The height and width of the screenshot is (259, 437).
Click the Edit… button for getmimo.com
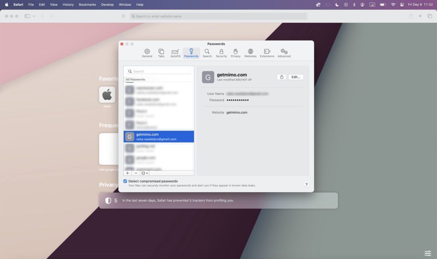pos(296,77)
